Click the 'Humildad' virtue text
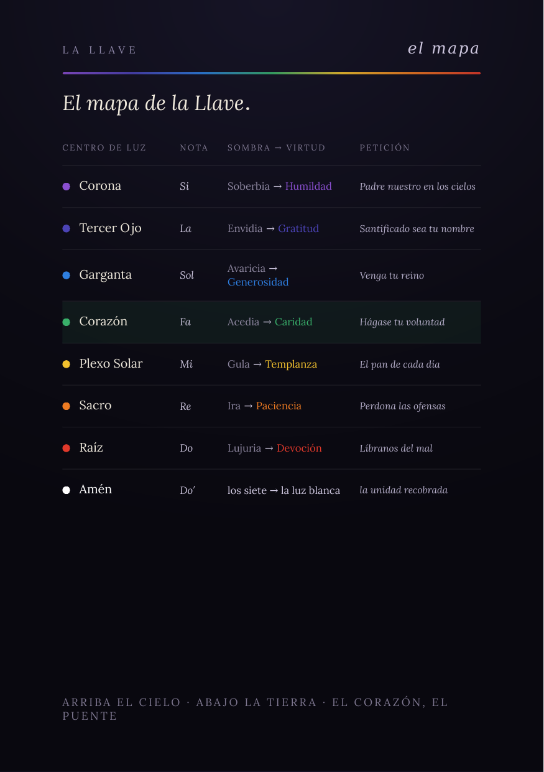The width and height of the screenshot is (544, 772). pos(308,186)
